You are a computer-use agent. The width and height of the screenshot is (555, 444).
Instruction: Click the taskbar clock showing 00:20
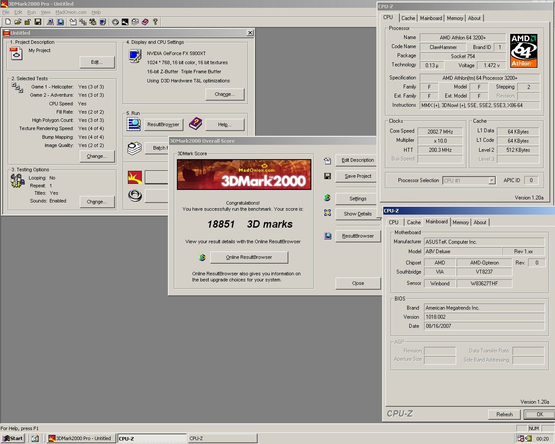[x=542, y=439]
